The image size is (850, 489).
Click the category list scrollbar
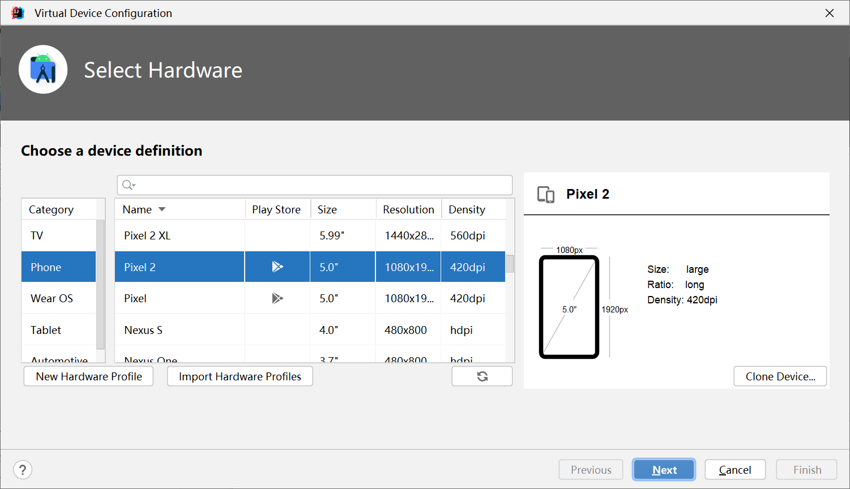tap(101, 285)
